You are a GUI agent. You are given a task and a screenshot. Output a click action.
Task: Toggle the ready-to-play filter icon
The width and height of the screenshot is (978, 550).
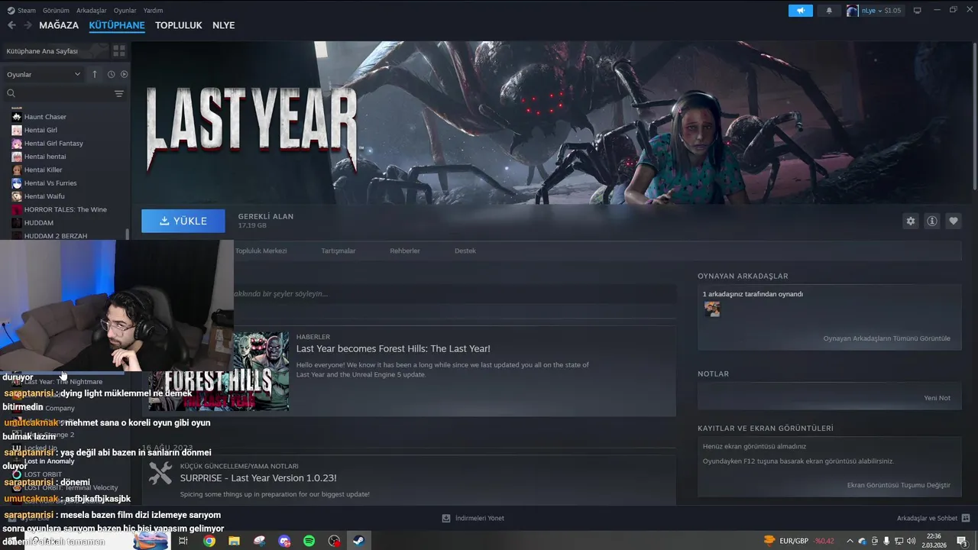[x=124, y=74]
